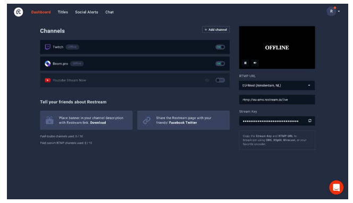This screenshot has width=353, height=203.
Task: Click the gift banner icon
Action: click(49, 120)
